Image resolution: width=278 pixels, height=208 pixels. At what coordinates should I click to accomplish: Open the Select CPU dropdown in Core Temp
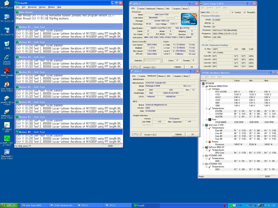228,12
